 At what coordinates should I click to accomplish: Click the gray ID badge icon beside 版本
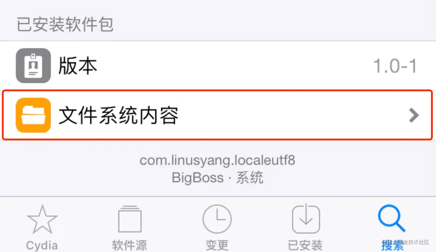[33, 66]
